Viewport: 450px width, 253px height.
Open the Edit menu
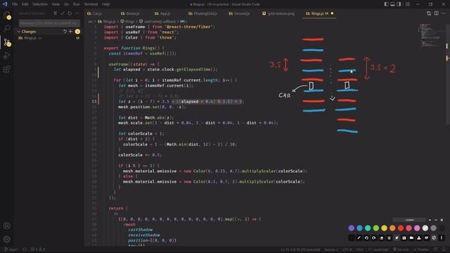point(25,4)
